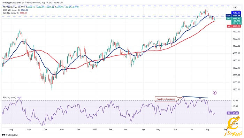
Task: Click the 4300.00 price axis label
Action: pyautogui.click(x=236, y=31)
